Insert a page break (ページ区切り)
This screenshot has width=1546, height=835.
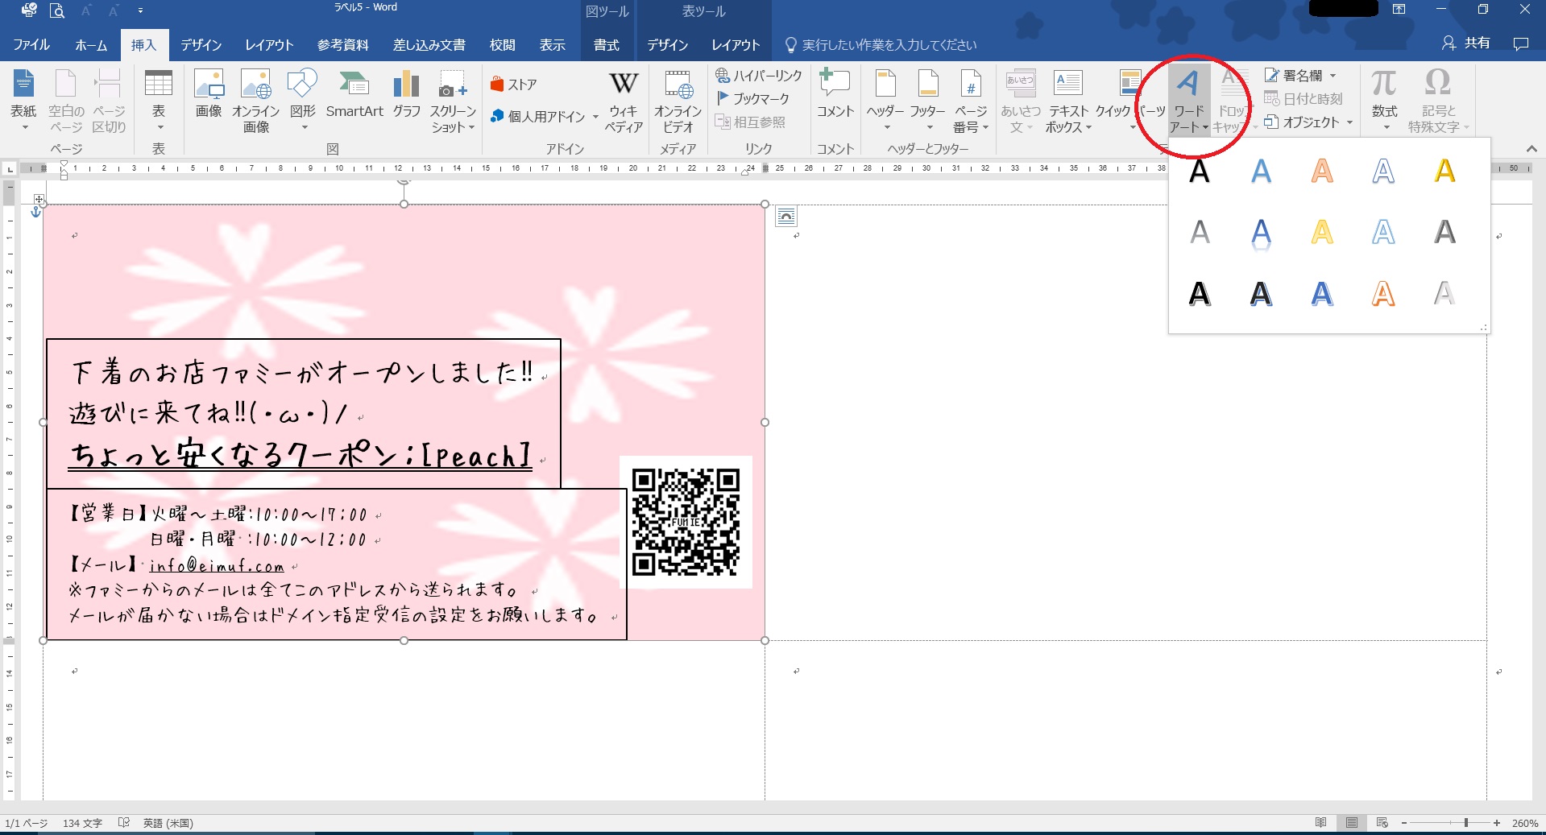[x=109, y=102]
